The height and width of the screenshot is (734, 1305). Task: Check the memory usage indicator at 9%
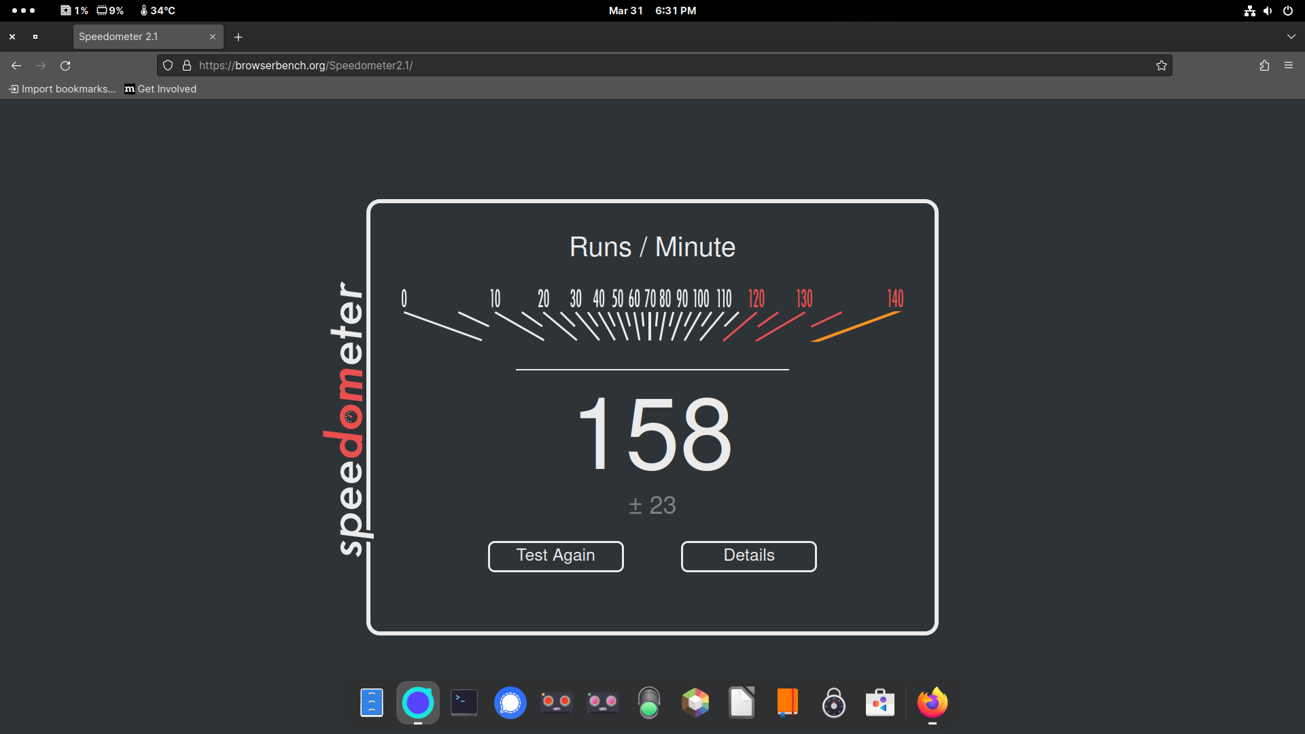(x=110, y=11)
